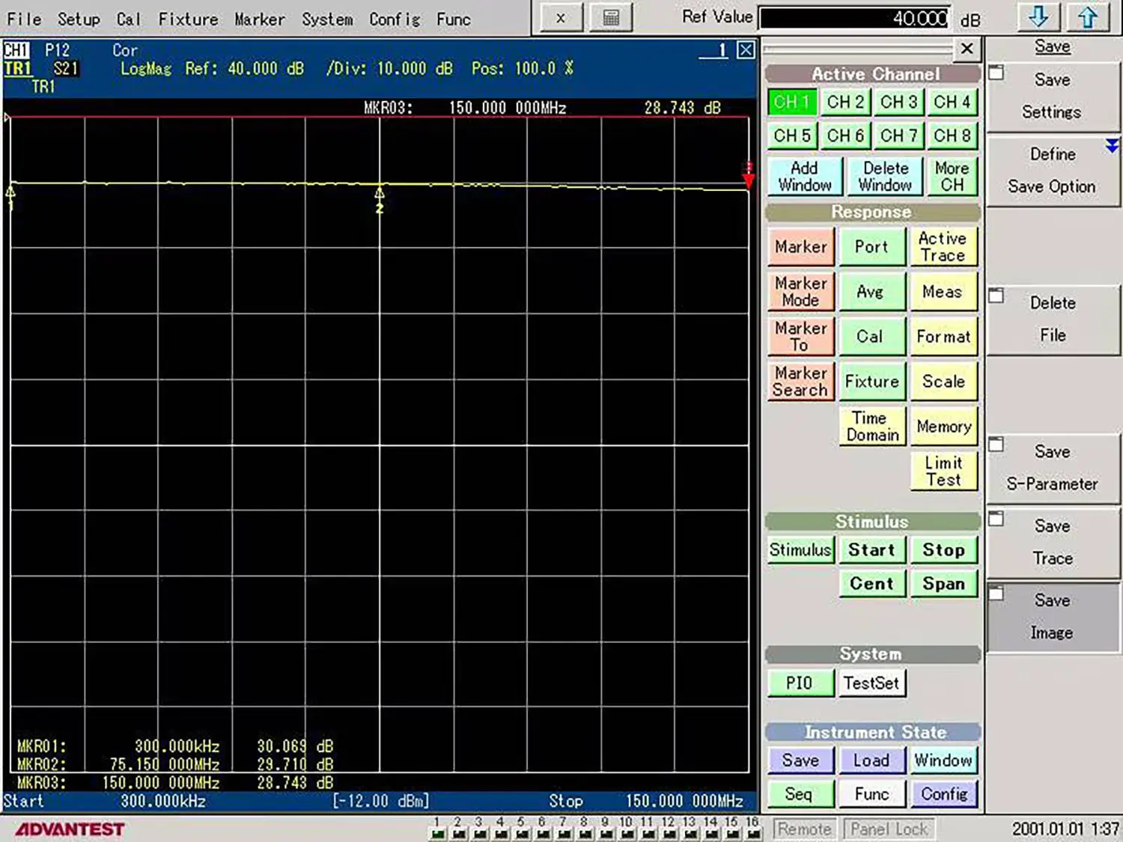Toggle the Save S-Parameter checkbox
Viewport: 1123px width, 842px height.
coord(996,445)
